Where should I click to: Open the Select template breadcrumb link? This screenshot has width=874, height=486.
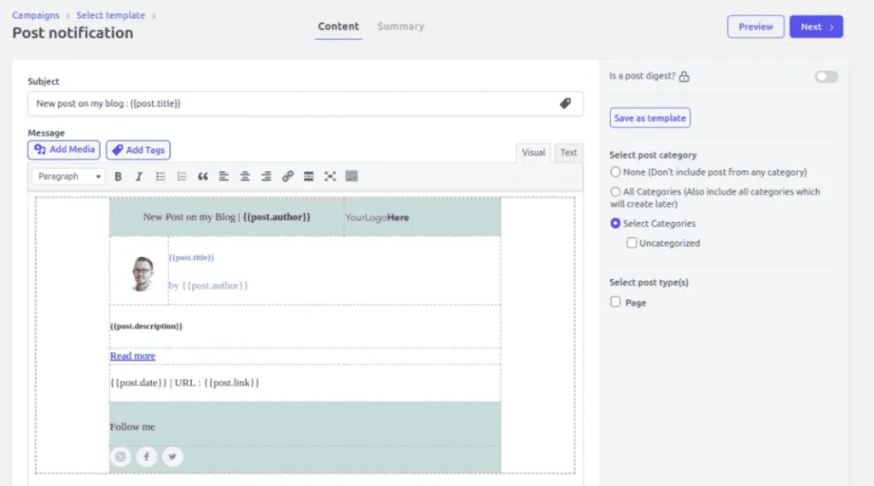tap(111, 15)
